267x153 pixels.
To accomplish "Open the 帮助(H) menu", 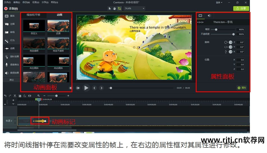I will [54, 3].
